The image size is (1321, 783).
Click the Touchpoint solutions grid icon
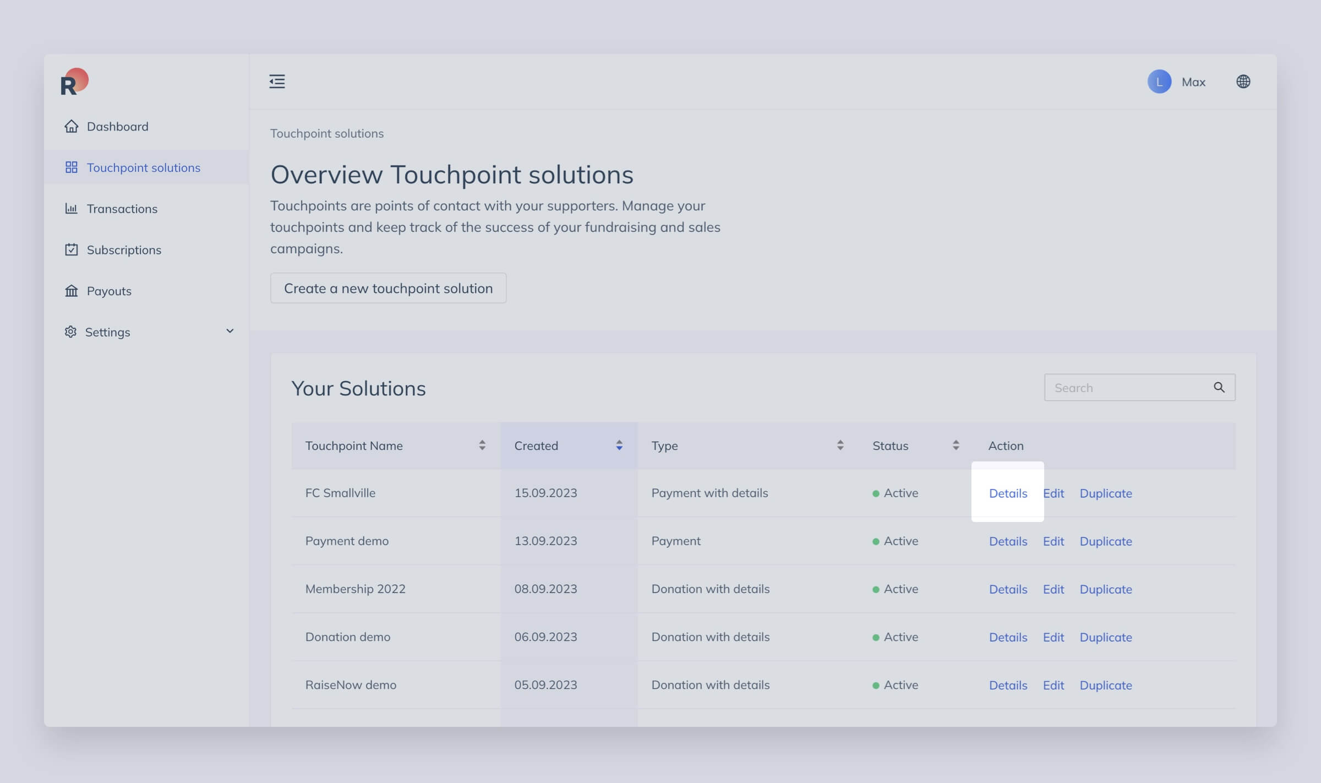pos(72,167)
